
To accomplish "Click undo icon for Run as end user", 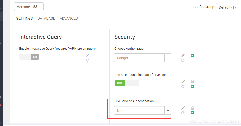I will tap(183, 87).
